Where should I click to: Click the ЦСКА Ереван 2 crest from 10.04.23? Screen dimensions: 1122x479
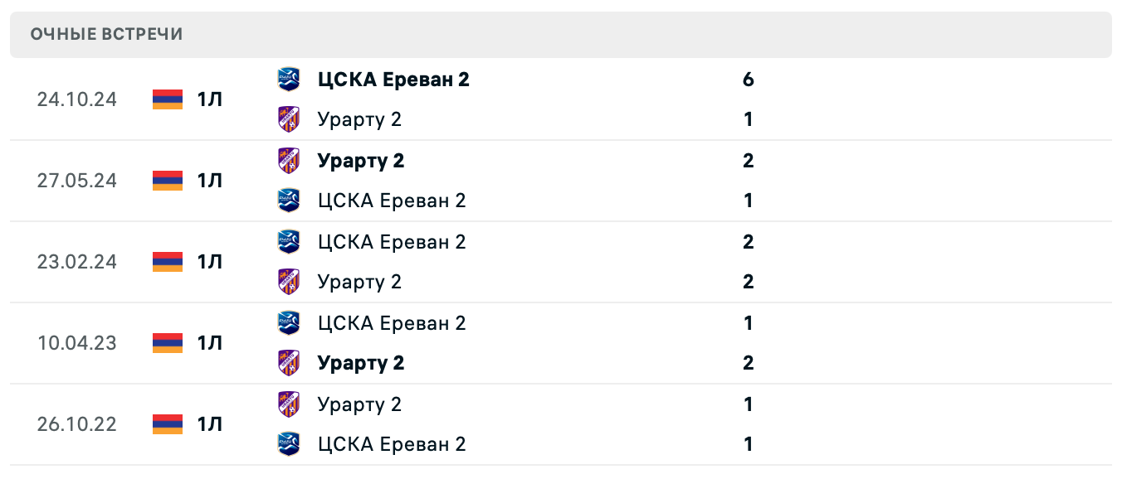(289, 322)
